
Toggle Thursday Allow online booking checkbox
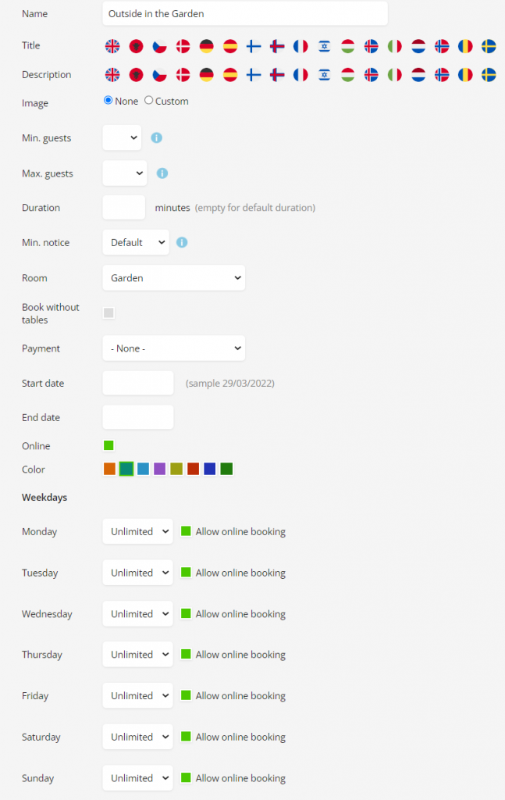[186, 654]
